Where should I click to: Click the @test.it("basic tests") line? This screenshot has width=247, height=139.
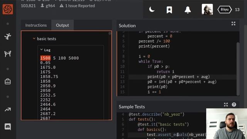click(x=163, y=124)
